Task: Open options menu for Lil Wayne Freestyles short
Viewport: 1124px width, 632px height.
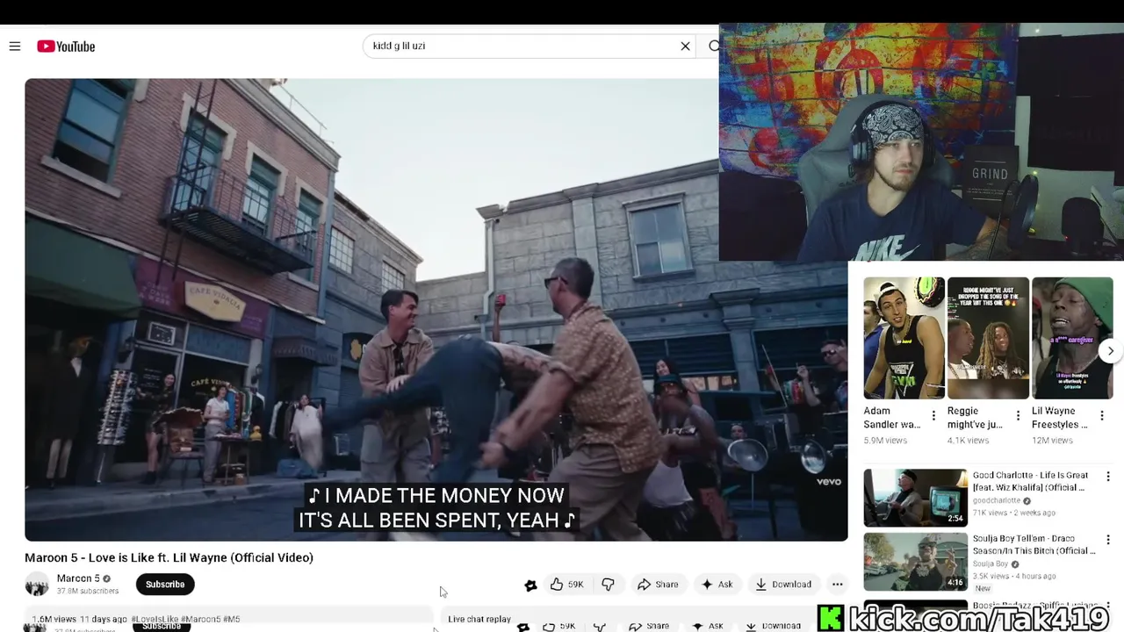Action: [x=1102, y=416]
